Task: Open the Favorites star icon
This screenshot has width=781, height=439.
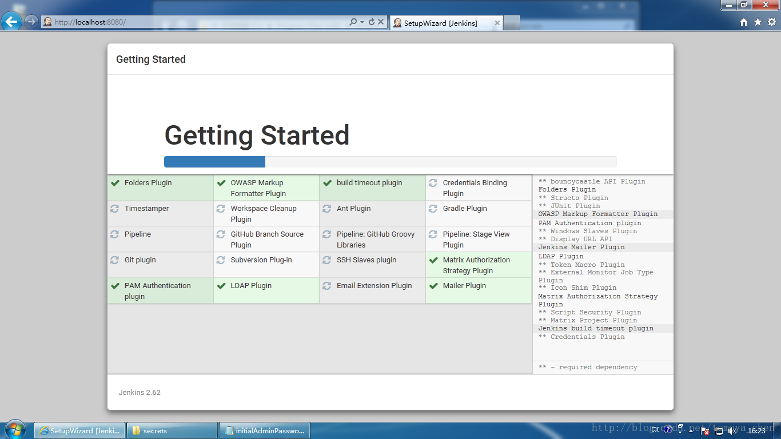Action: pyautogui.click(x=758, y=22)
